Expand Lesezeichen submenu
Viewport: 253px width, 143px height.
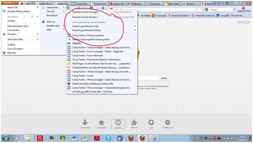[53, 7]
